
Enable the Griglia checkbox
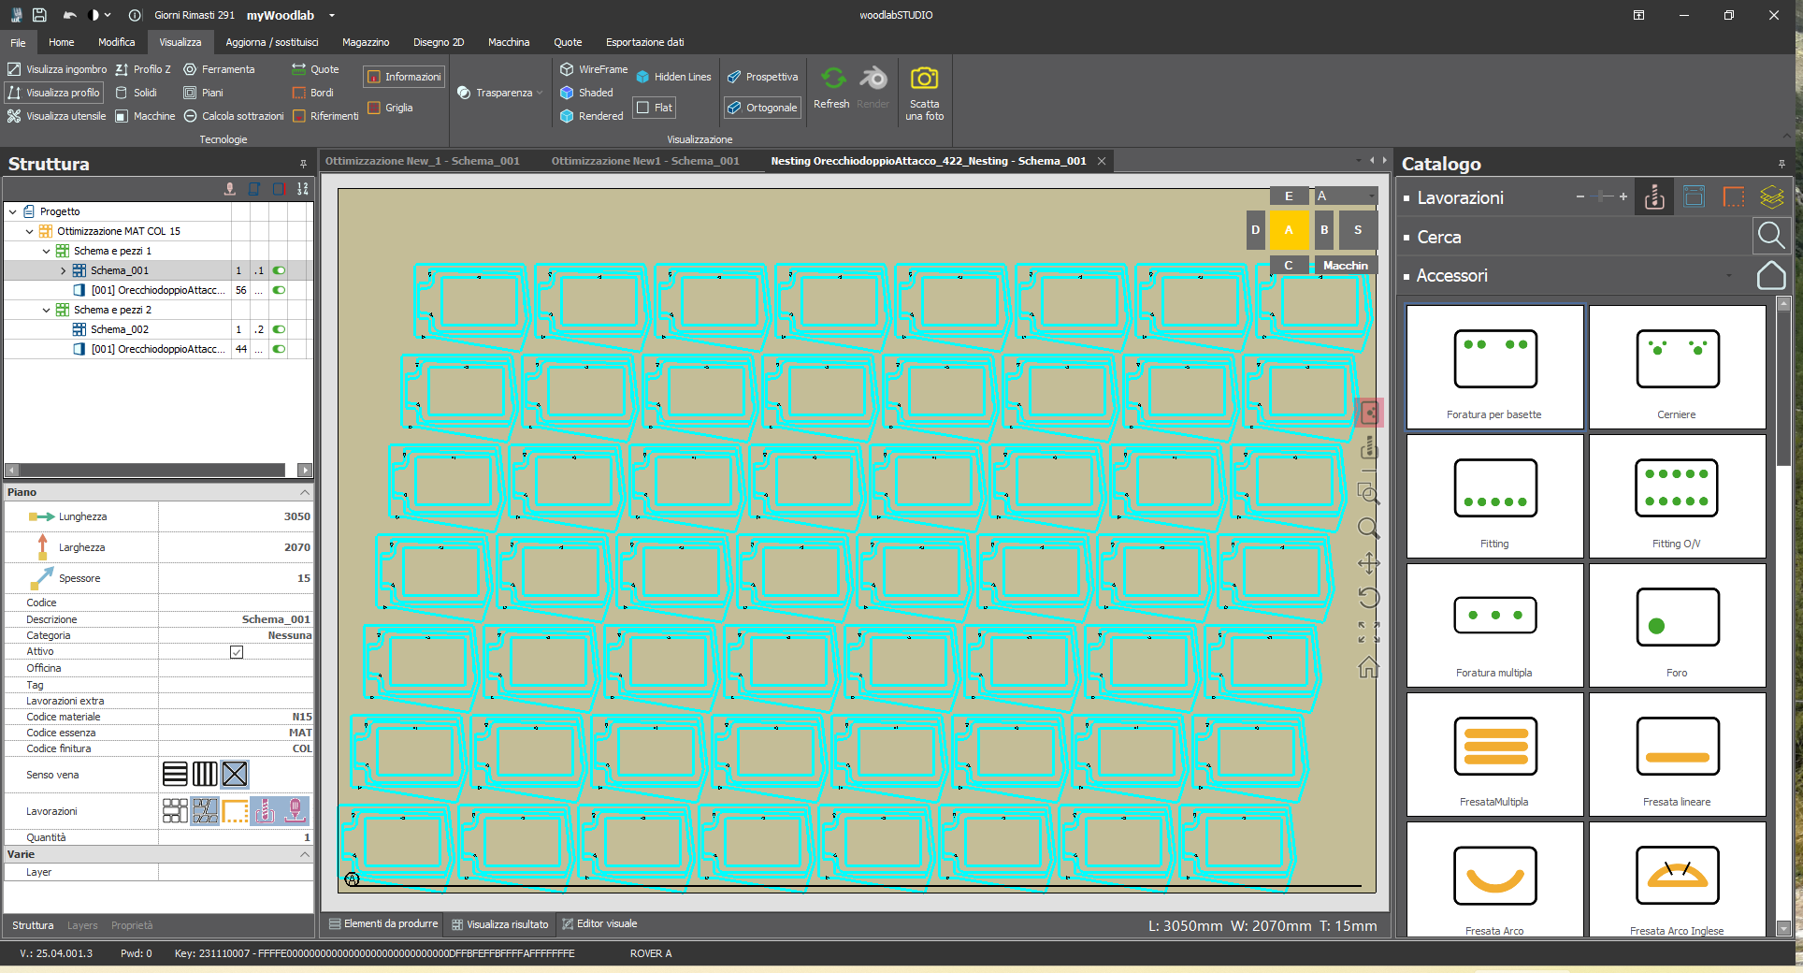374,108
